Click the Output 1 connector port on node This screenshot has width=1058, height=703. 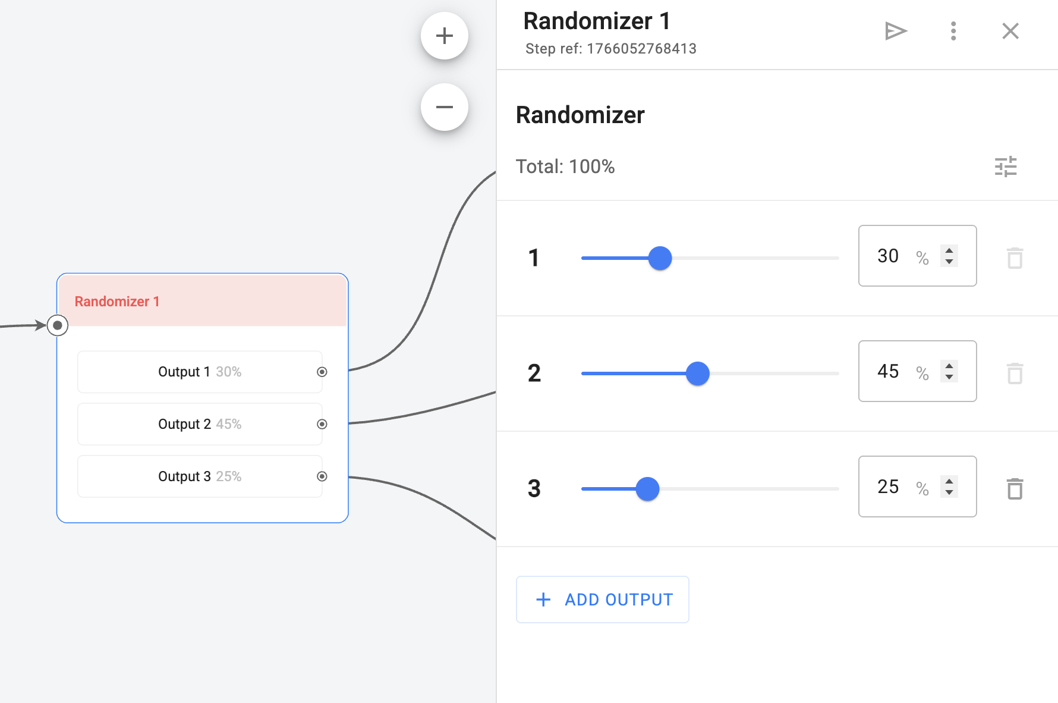pos(322,372)
